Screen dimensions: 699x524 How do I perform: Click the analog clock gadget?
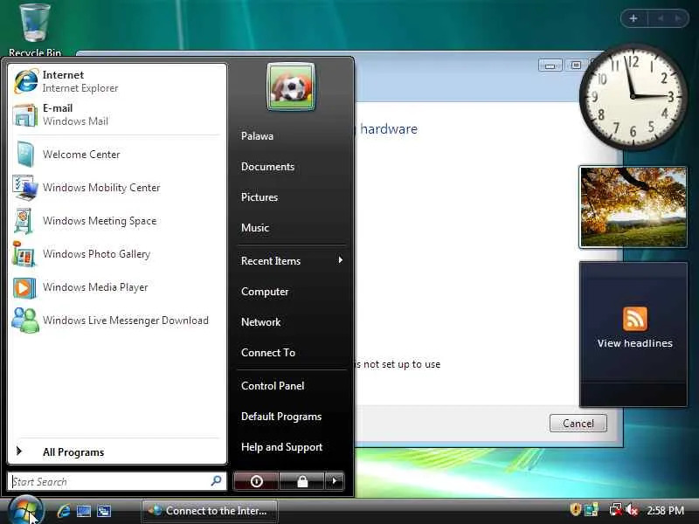[x=632, y=95]
